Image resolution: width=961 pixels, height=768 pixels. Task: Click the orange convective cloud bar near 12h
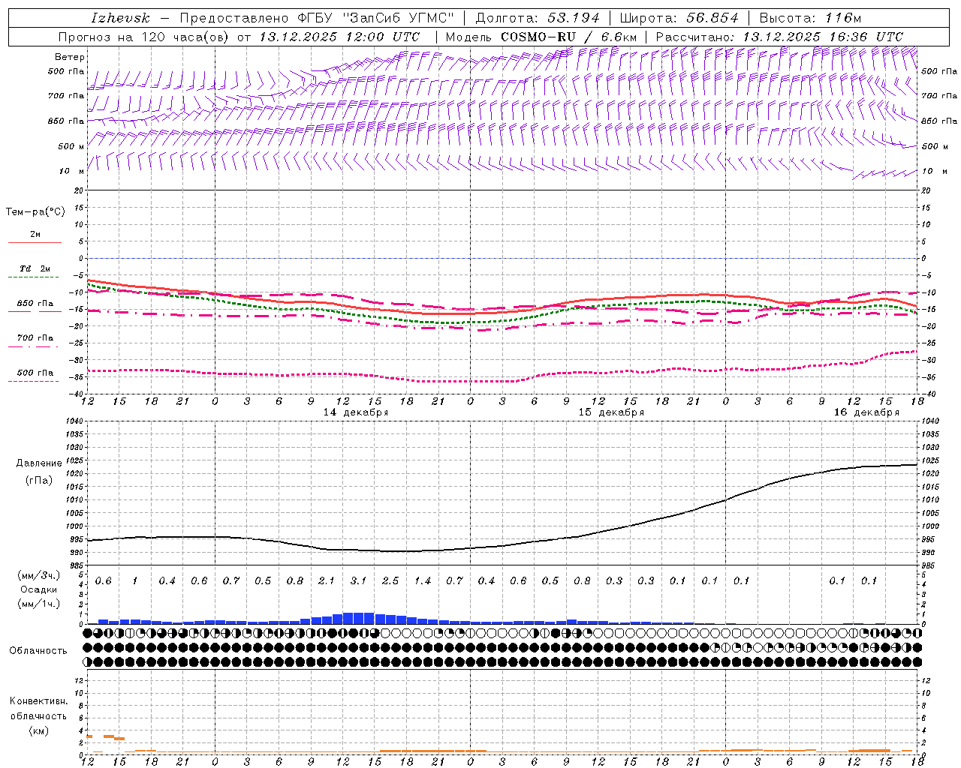coord(89,736)
